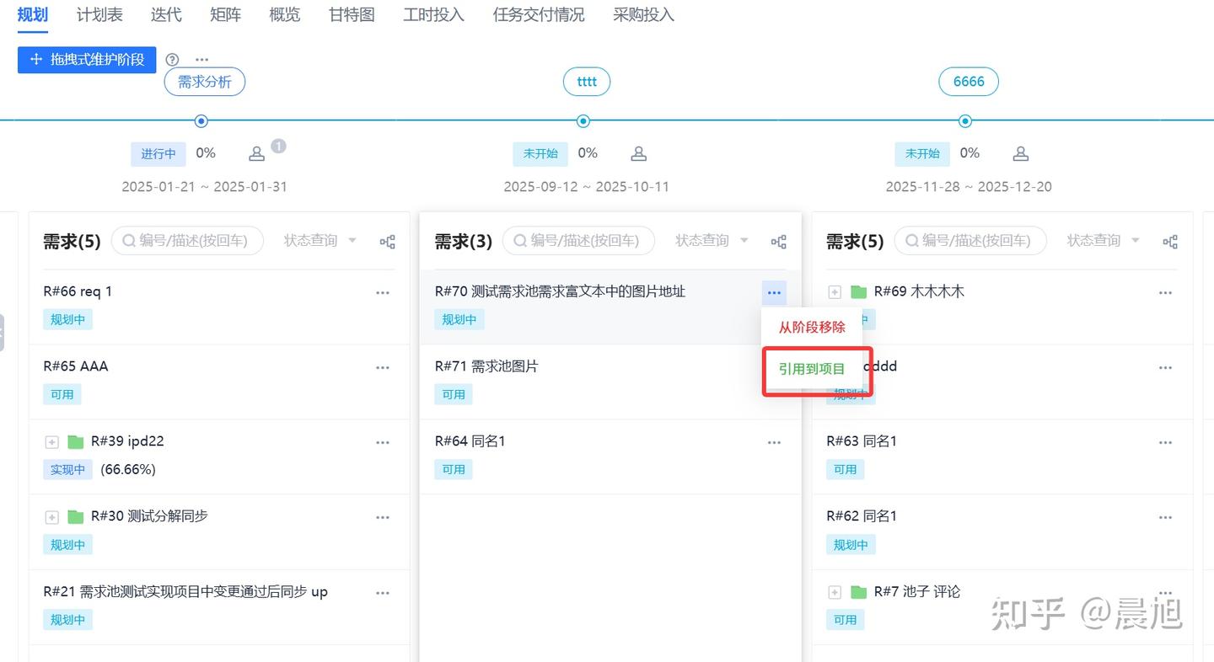Open the more options menu for R#64 同名1
Image resolution: width=1214 pixels, height=662 pixels.
tap(774, 443)
